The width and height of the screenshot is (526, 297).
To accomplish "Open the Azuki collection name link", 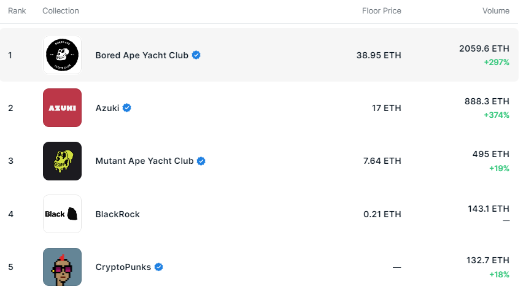I will click(x=108, y=108).
